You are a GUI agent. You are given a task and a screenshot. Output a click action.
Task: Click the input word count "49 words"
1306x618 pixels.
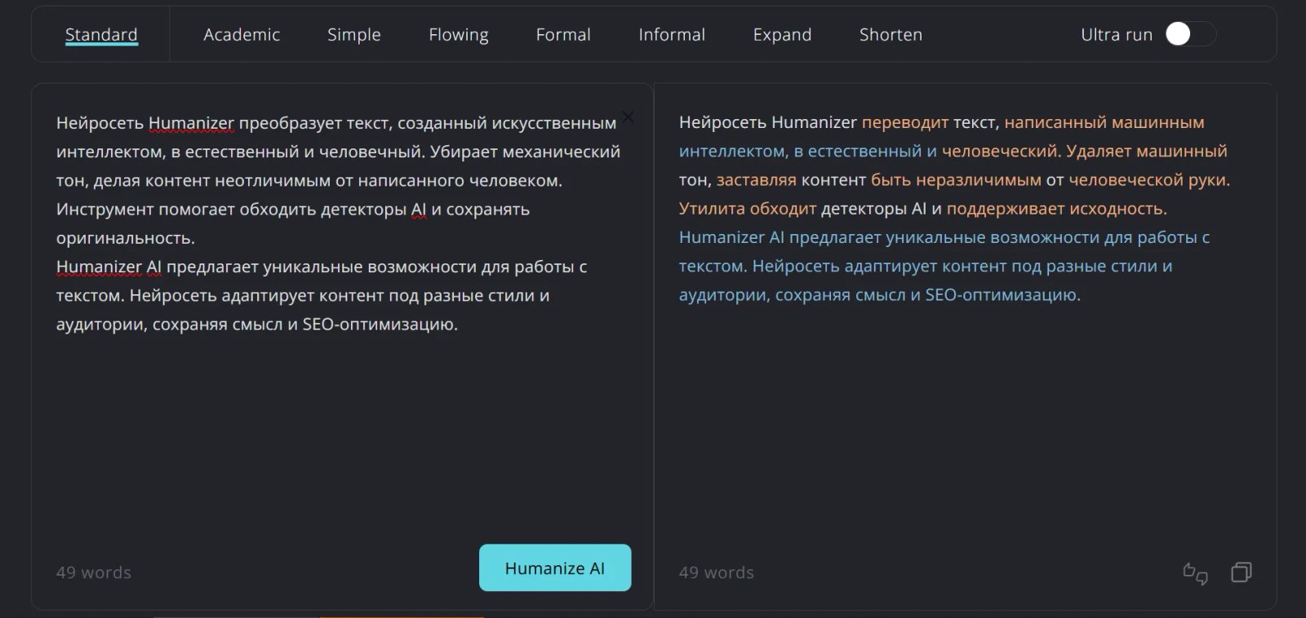point(94,572)
